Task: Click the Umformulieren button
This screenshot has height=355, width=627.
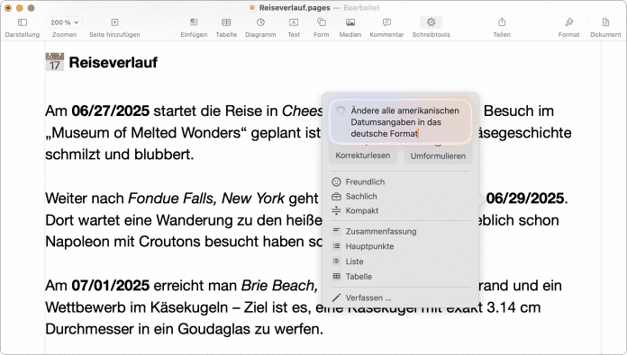Action: pos(438,155)
